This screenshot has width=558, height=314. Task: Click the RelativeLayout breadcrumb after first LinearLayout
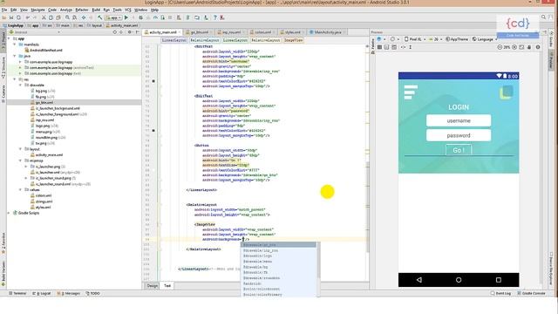204,40
